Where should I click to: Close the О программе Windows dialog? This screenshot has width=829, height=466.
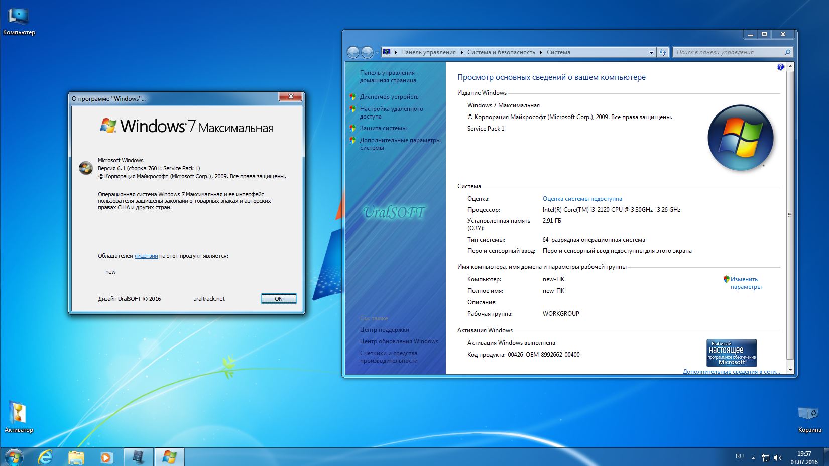click(291, 96)
